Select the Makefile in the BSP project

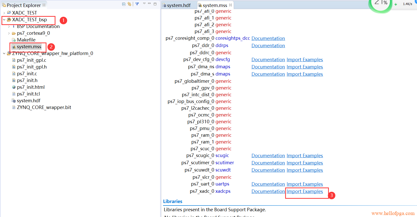[x=26, y=40]
